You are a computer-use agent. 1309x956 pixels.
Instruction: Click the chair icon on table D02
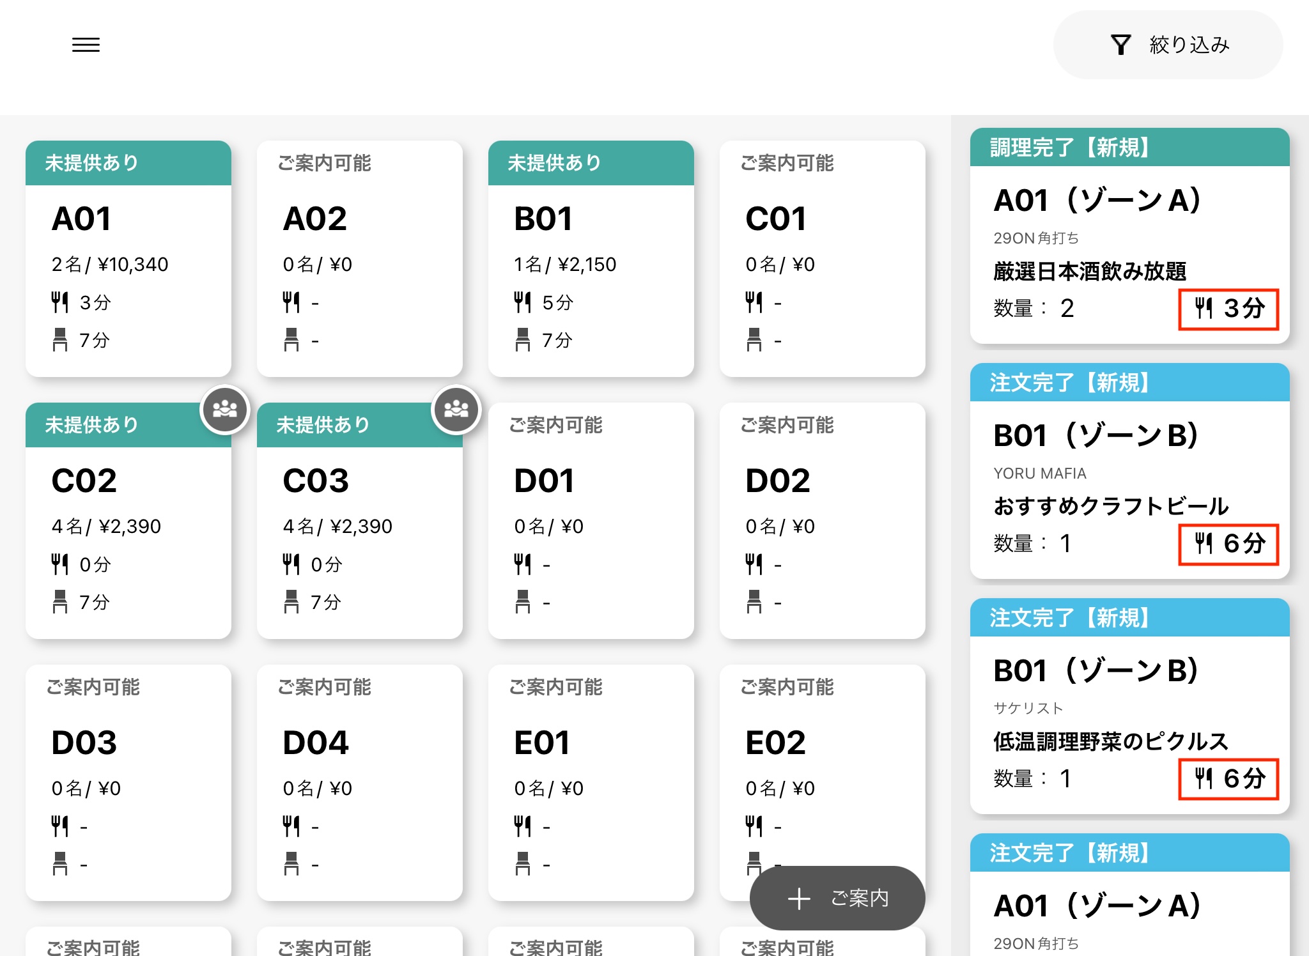coord(754,602)
